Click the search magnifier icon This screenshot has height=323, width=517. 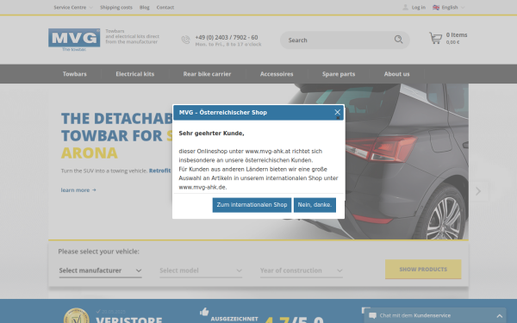pos(398,40)
